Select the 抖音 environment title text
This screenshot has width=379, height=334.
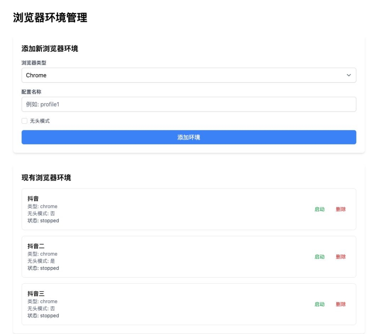coord(33,198)
